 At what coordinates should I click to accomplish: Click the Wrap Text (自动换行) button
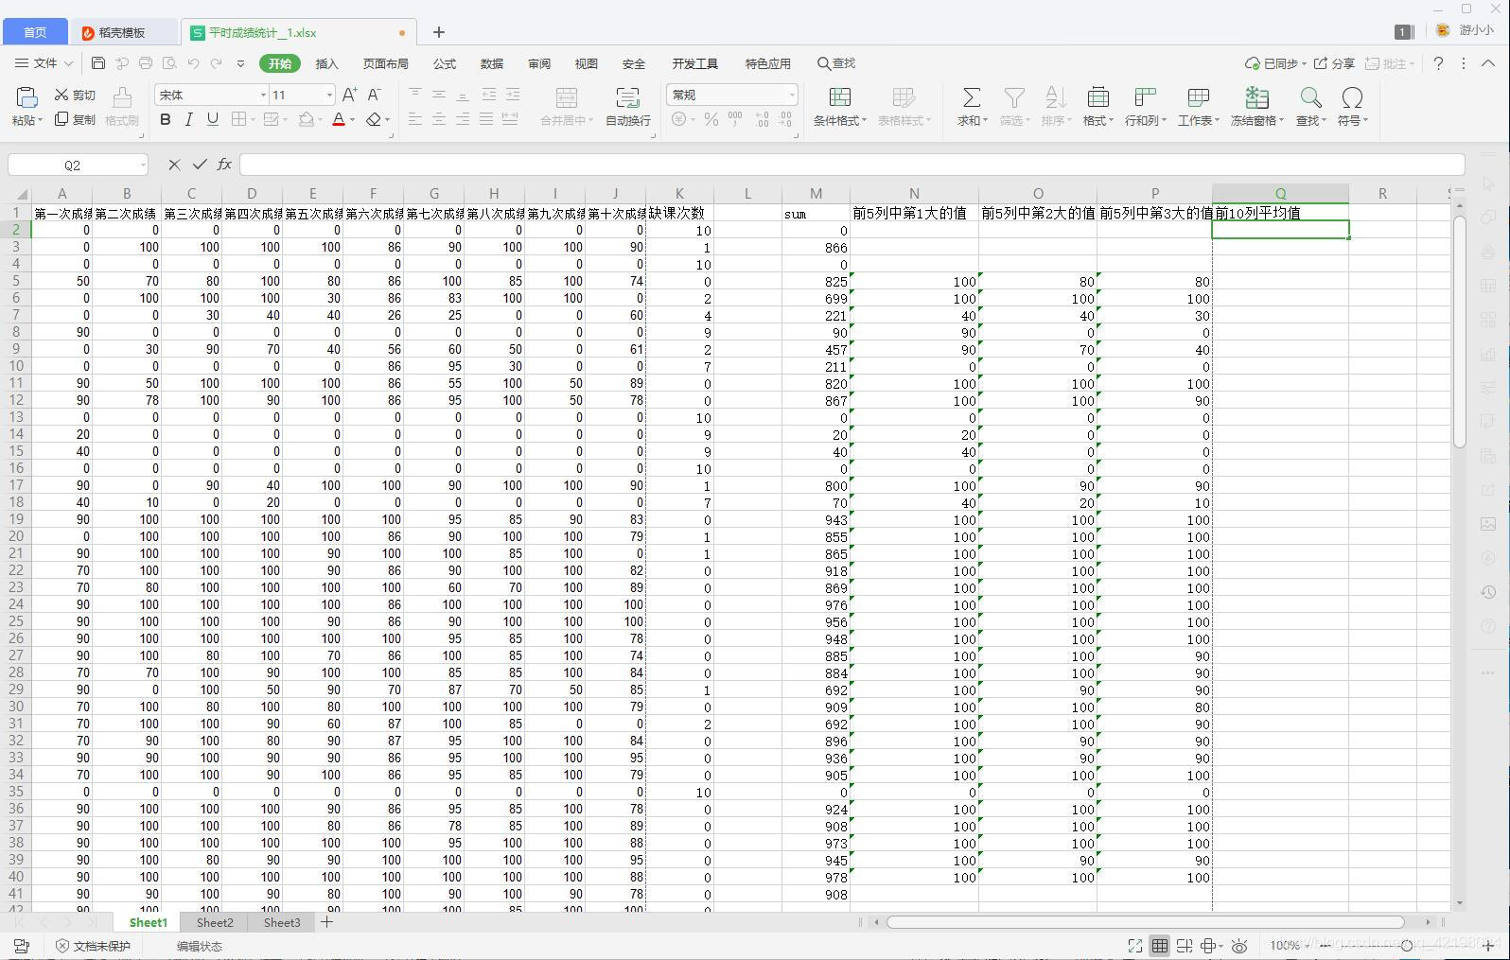627,107
